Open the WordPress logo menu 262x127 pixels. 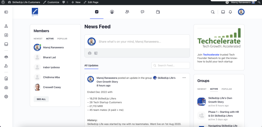(x=3, y=2)
